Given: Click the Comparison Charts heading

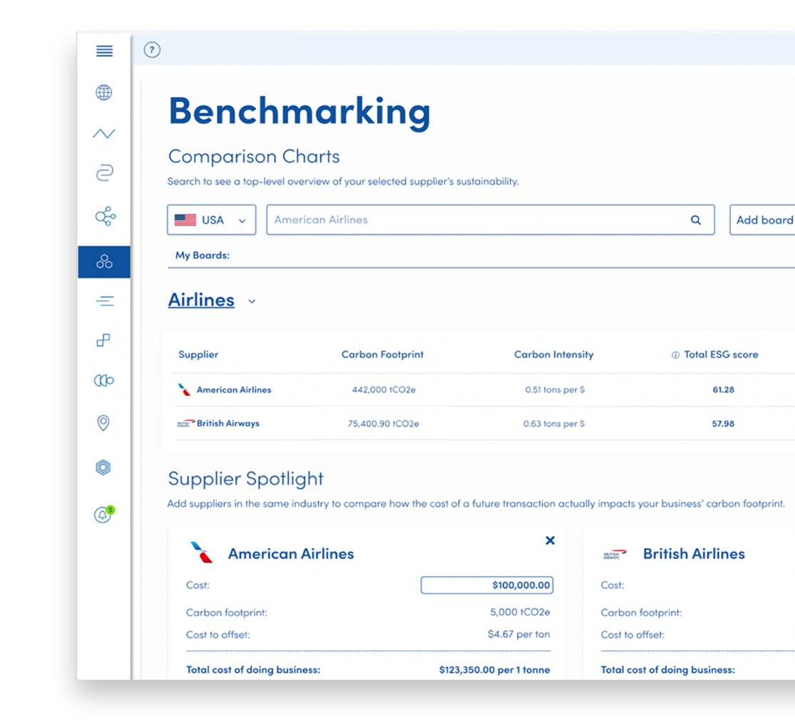Looking at the screenshot, I should [254, 157].
